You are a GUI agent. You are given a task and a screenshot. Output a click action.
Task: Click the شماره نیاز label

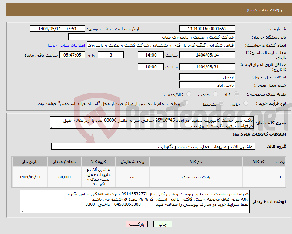pos(276,29)
